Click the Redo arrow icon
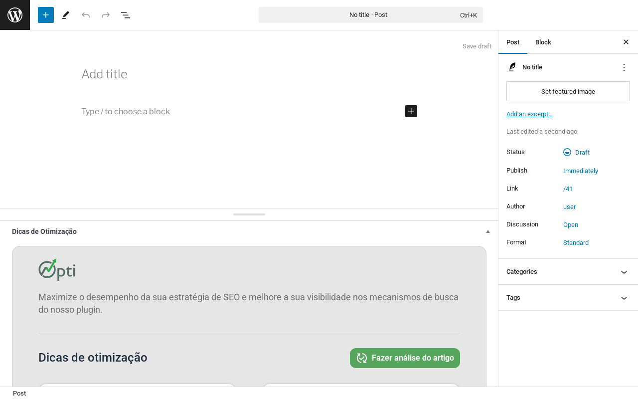The image size is (638, 399). coord(106,15)
